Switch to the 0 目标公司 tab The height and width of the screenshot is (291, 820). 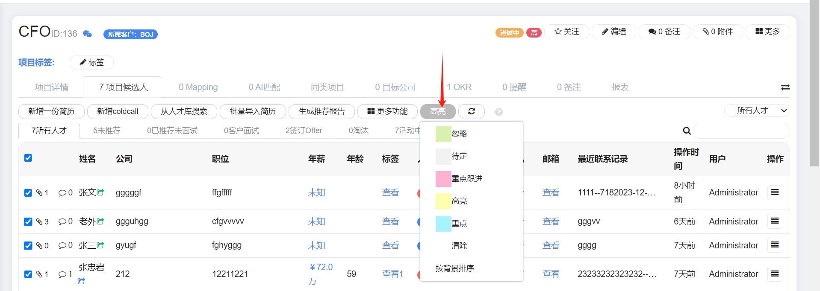point(395,87)
